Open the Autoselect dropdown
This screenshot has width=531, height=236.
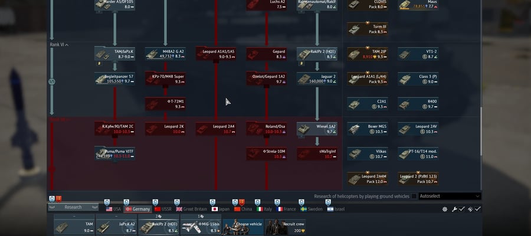click(450, 196)
